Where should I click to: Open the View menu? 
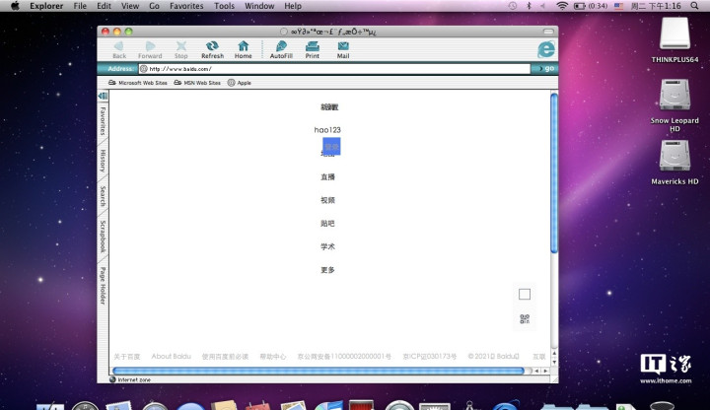130,6
